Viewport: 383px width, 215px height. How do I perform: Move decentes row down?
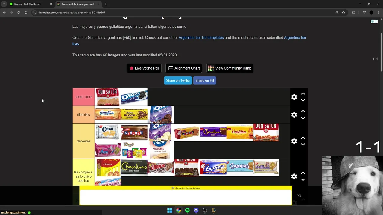(x=303, y=145)
